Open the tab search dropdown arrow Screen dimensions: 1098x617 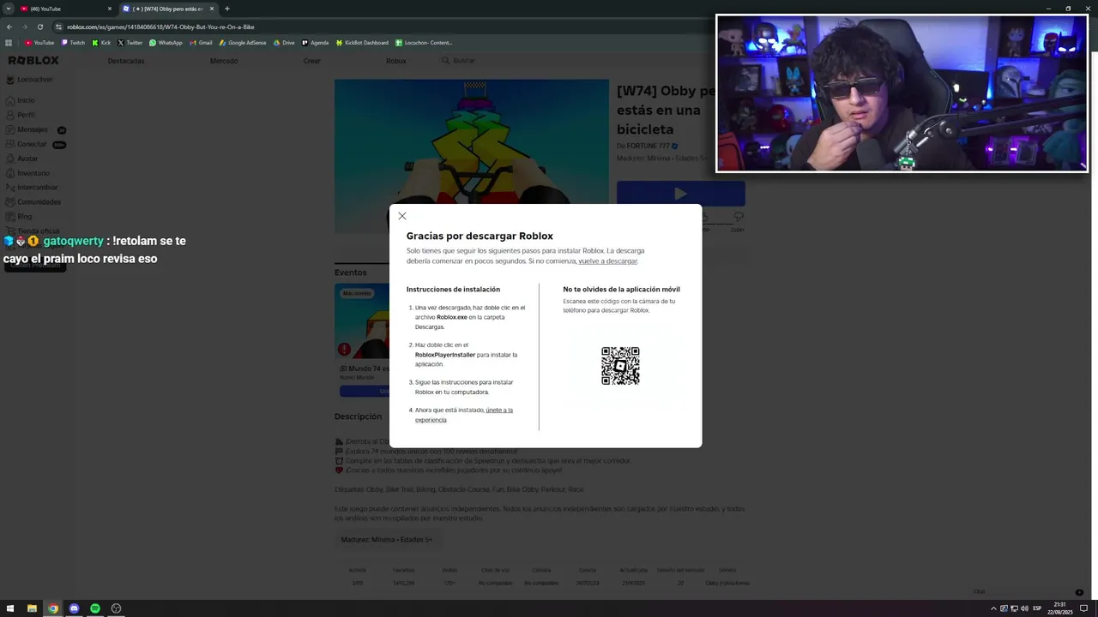point(9,9)
